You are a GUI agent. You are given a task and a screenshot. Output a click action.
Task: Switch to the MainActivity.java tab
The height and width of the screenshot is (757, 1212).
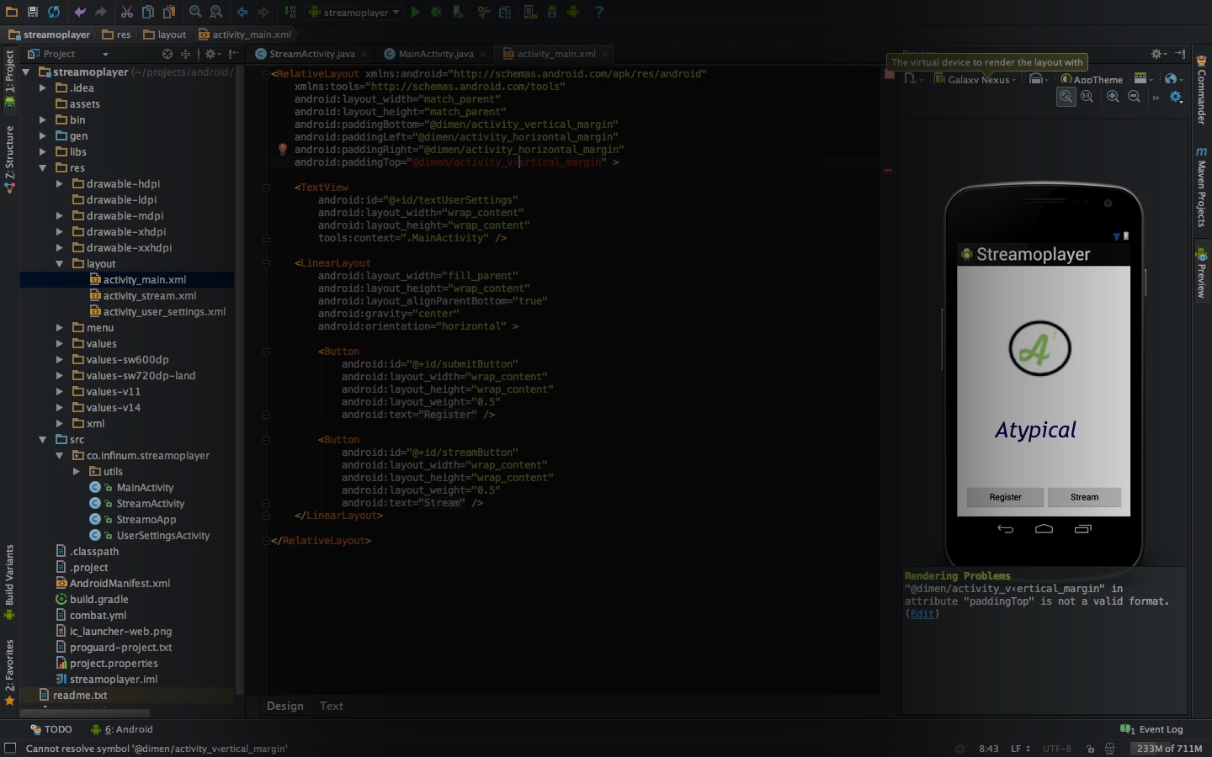(435, 54)
